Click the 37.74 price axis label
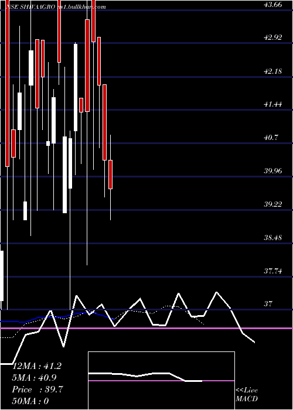This screenshot has width=293, height=410. tap(273, 271)
